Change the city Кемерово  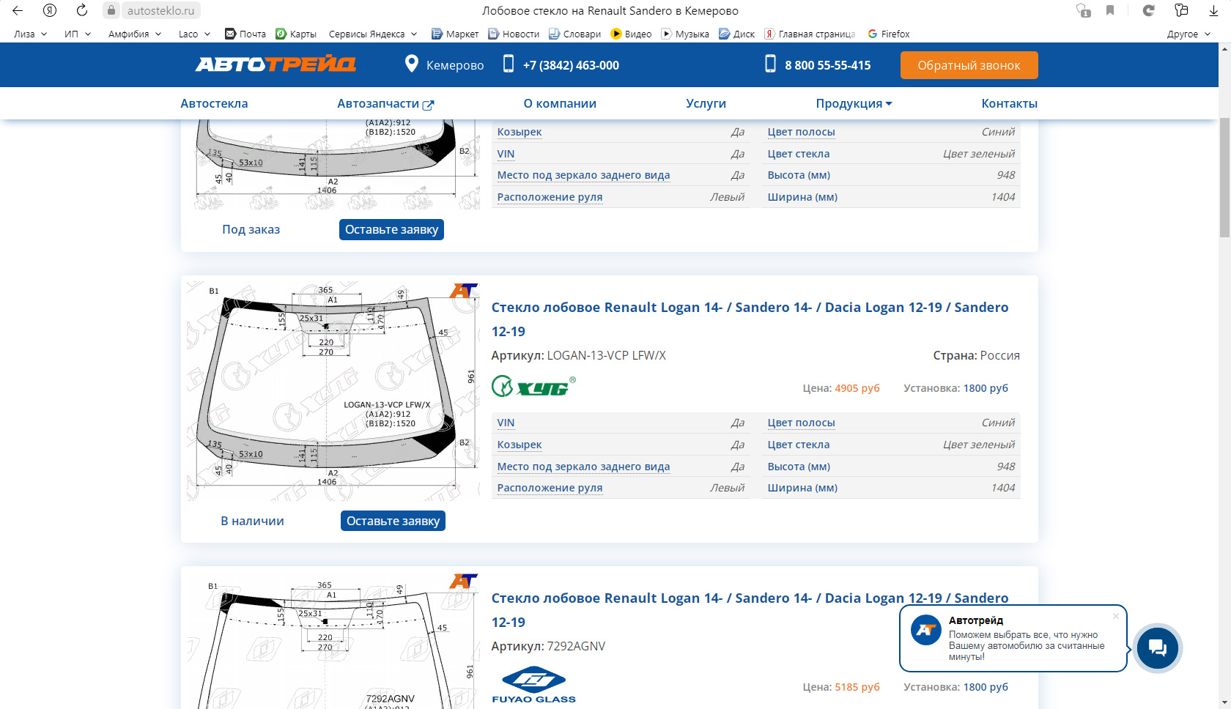tap(455, 65)
